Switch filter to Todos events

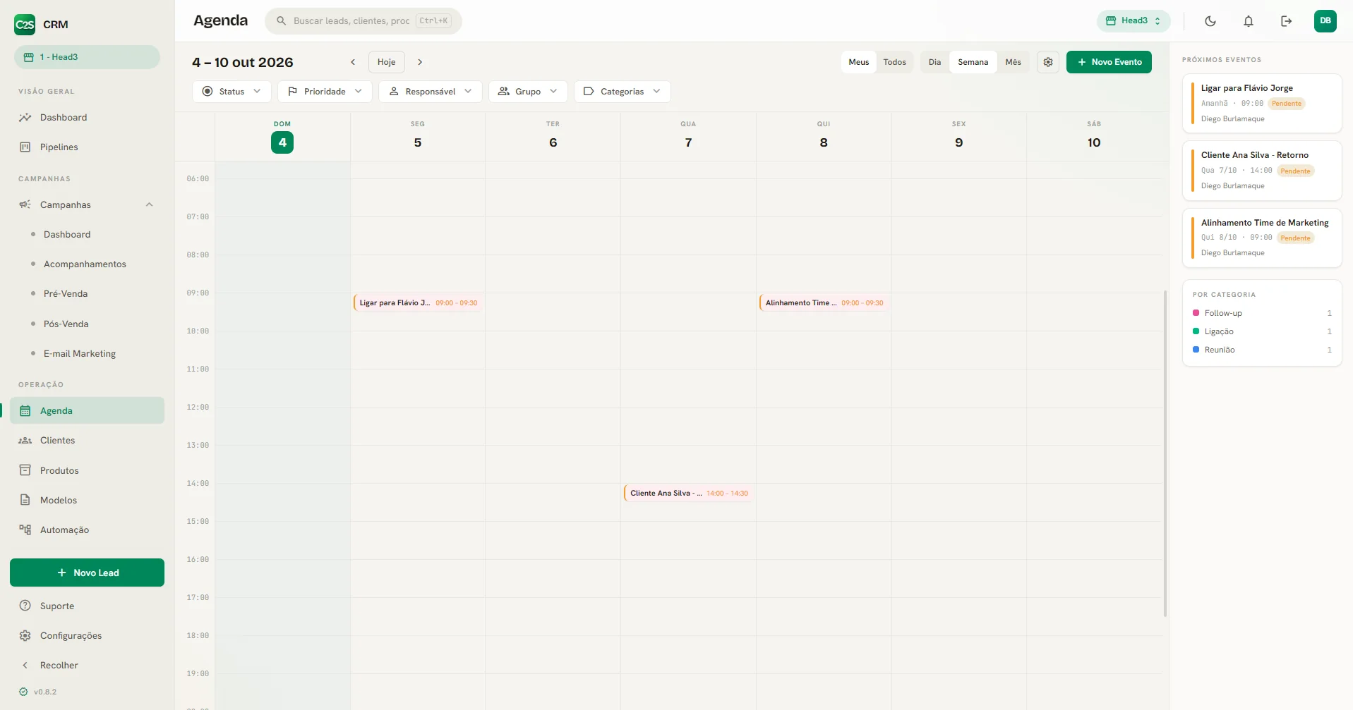pos(895,62)
